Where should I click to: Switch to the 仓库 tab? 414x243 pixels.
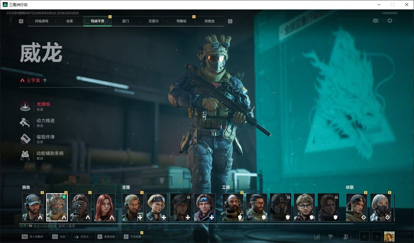point(70,21)
